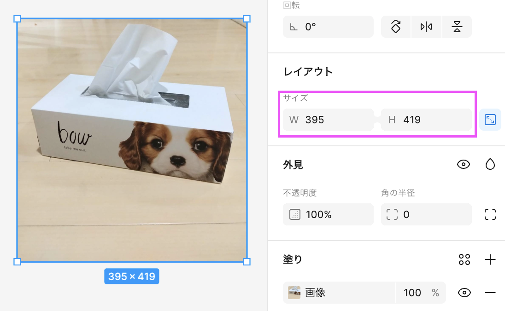Select the tissue box image on canvas
The image size is (505, 311).
132,140
